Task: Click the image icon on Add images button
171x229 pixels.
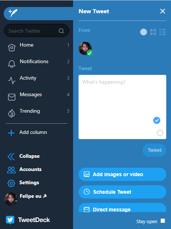Action: pos(87,174)
